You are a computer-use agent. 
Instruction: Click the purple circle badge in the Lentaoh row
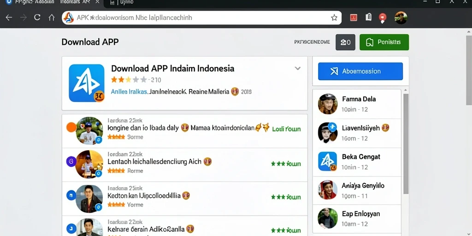[x=71, y=161]
